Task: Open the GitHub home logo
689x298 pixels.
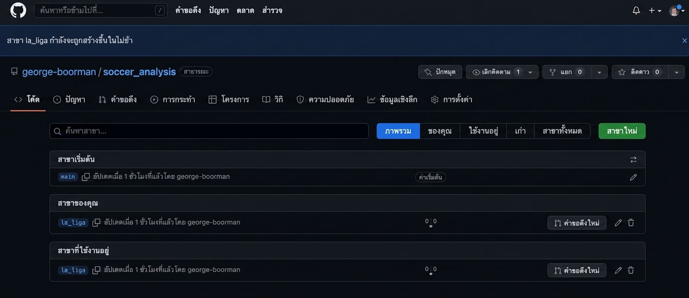Action: click(18, 10)
